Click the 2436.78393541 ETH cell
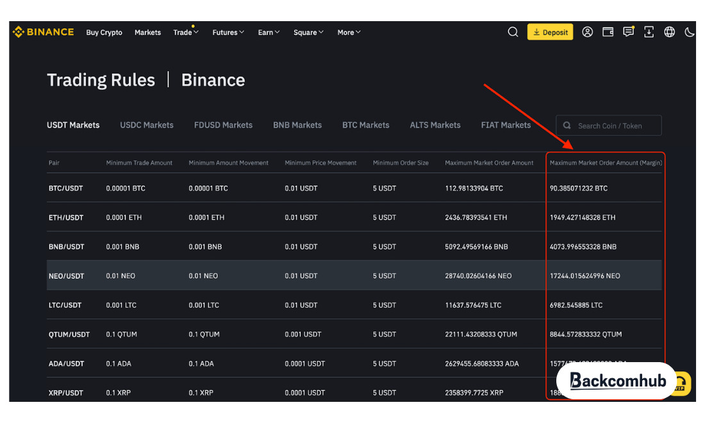This screenshot has height=423, width=705. pyautogui.click(x=476, y=217)
